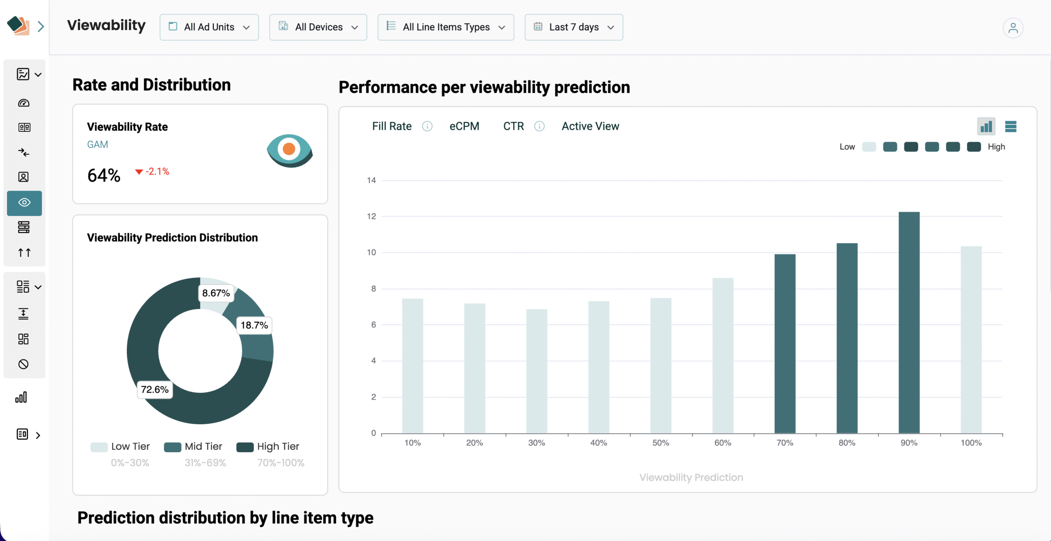This screenshot has width=1051, height=541.
Task: Select the Active View metric tab
Action: [590, 126]
